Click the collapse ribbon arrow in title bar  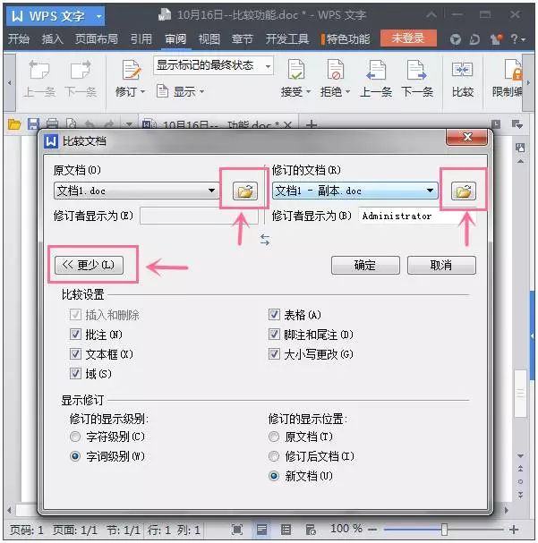pyautogui.click(x=431, y=14)
